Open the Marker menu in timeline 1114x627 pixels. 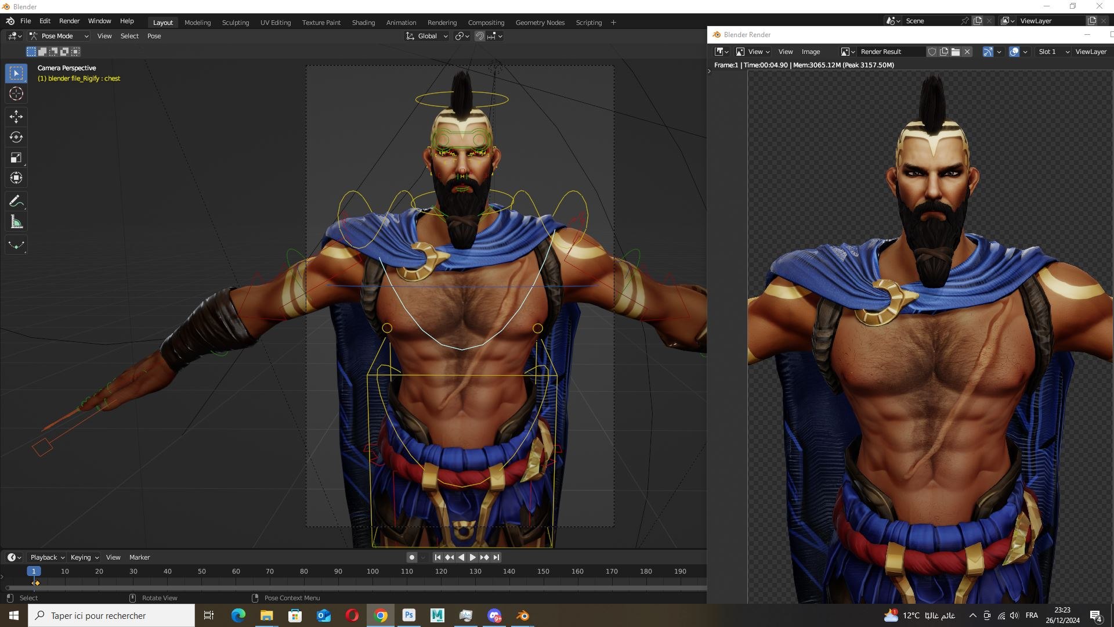tap(139, 557)
